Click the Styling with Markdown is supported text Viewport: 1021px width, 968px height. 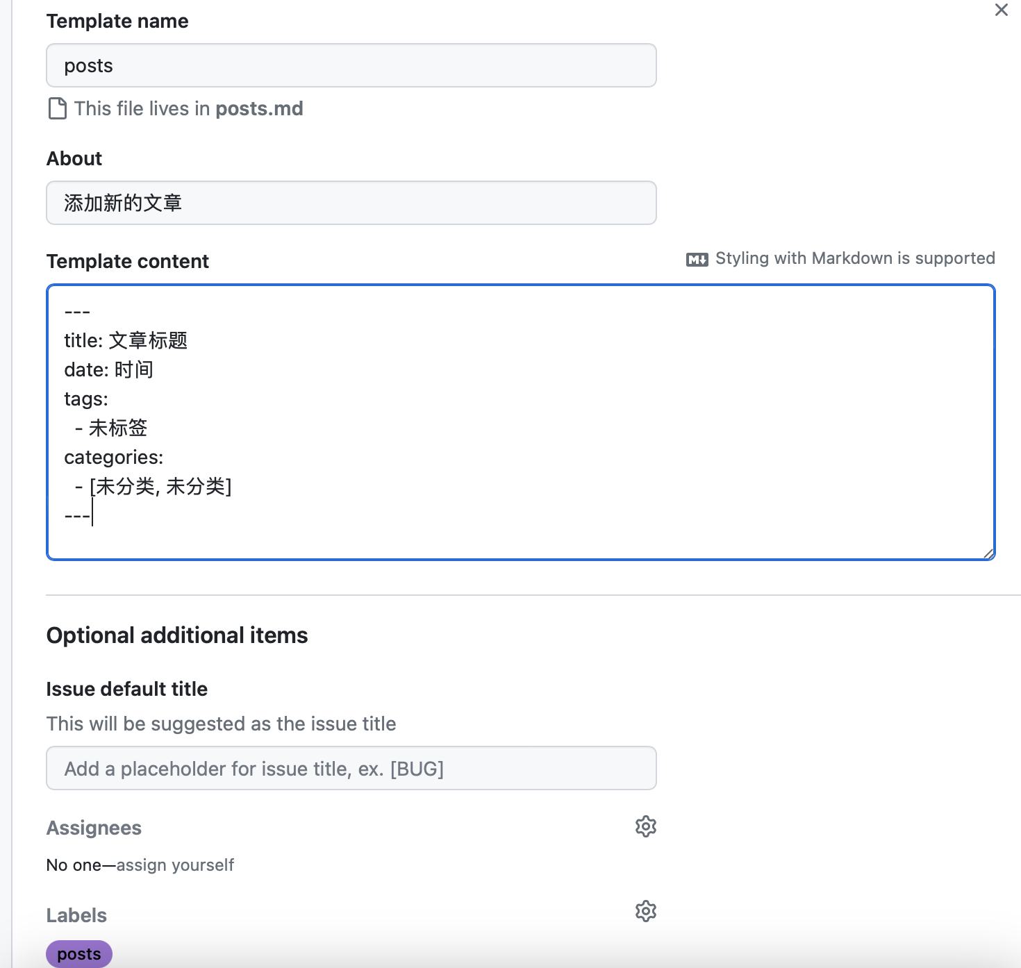point(855,258)
